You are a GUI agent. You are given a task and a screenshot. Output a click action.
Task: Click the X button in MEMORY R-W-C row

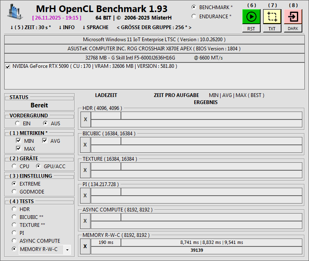pos(85,246)
